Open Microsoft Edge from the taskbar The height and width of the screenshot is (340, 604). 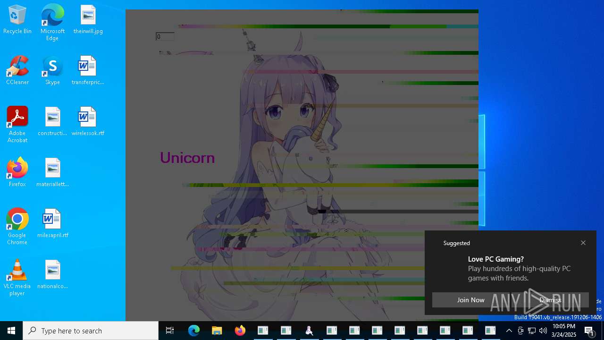[x=194, y=331]
